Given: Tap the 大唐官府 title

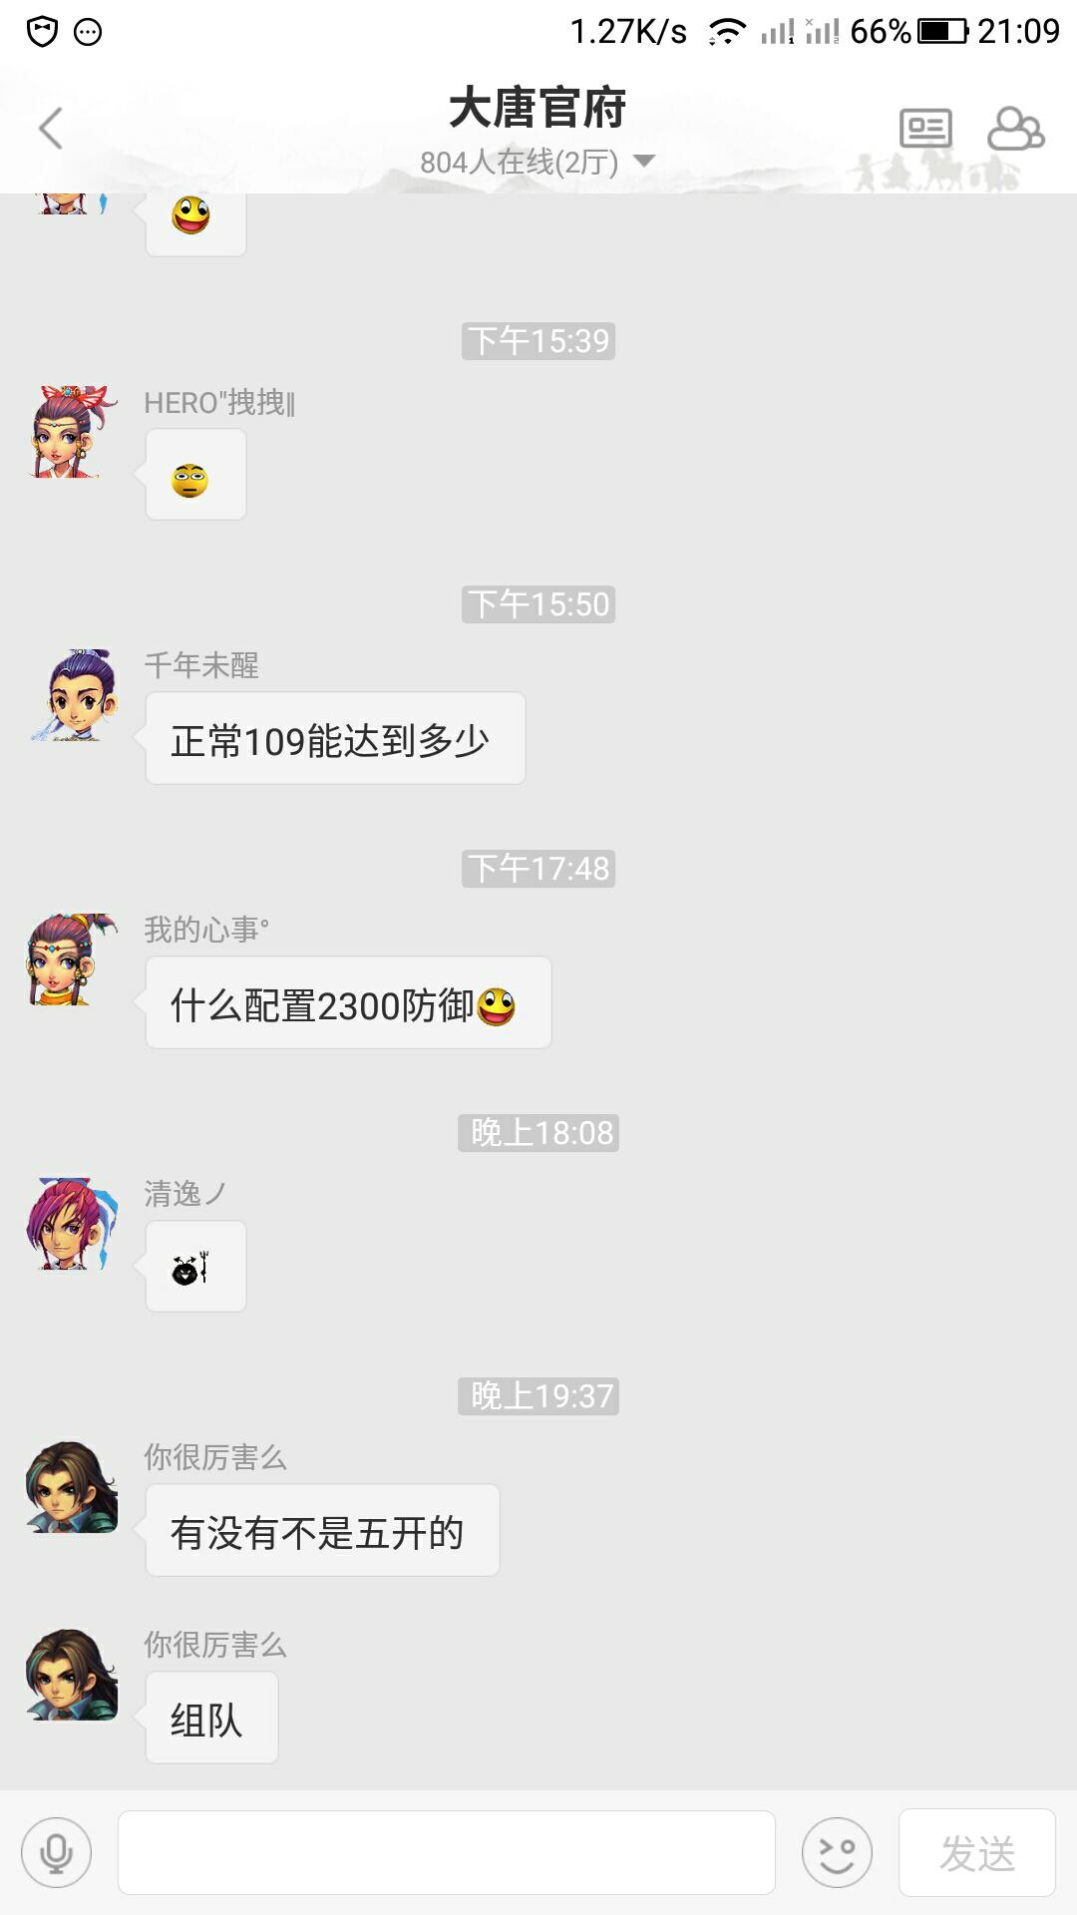Looking at the screenshot, I should 538,108.
